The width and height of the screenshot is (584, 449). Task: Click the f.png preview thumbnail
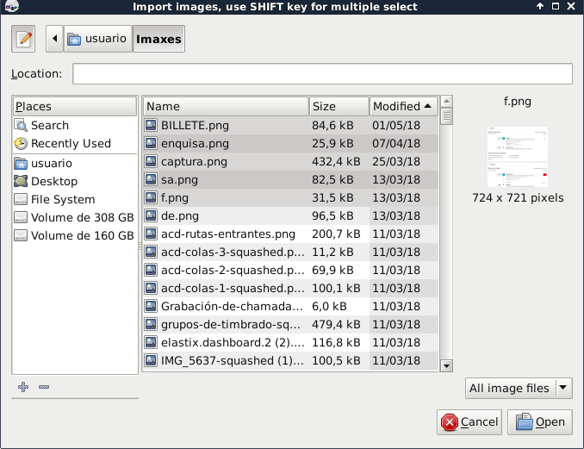pos(517,157)
